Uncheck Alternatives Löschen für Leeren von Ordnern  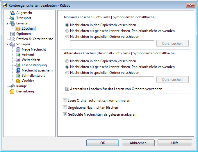click(67, 89)
